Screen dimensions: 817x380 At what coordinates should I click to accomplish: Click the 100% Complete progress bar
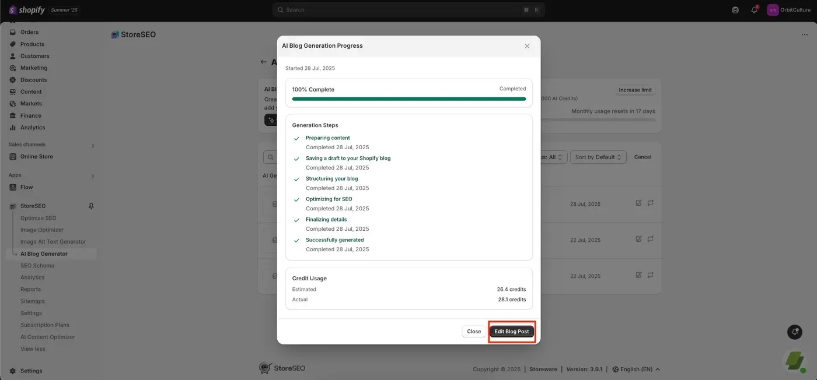click(409, 99)
